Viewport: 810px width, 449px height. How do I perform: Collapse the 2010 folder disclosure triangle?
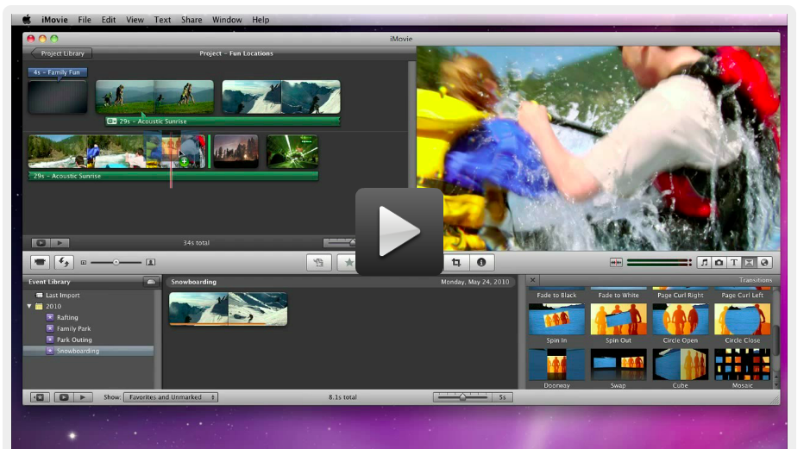pyautogui.click(x=29, y=306)
